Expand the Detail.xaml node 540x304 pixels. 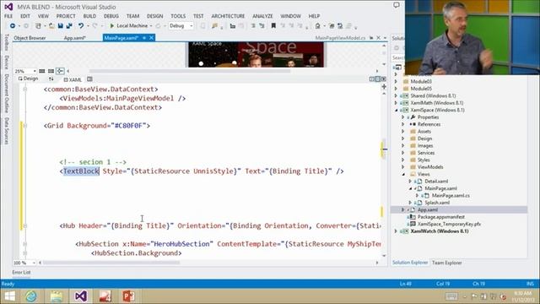coord(410,182)
